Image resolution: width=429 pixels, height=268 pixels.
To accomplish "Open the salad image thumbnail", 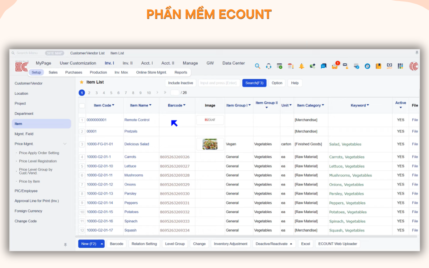I will tap(210, 144).
